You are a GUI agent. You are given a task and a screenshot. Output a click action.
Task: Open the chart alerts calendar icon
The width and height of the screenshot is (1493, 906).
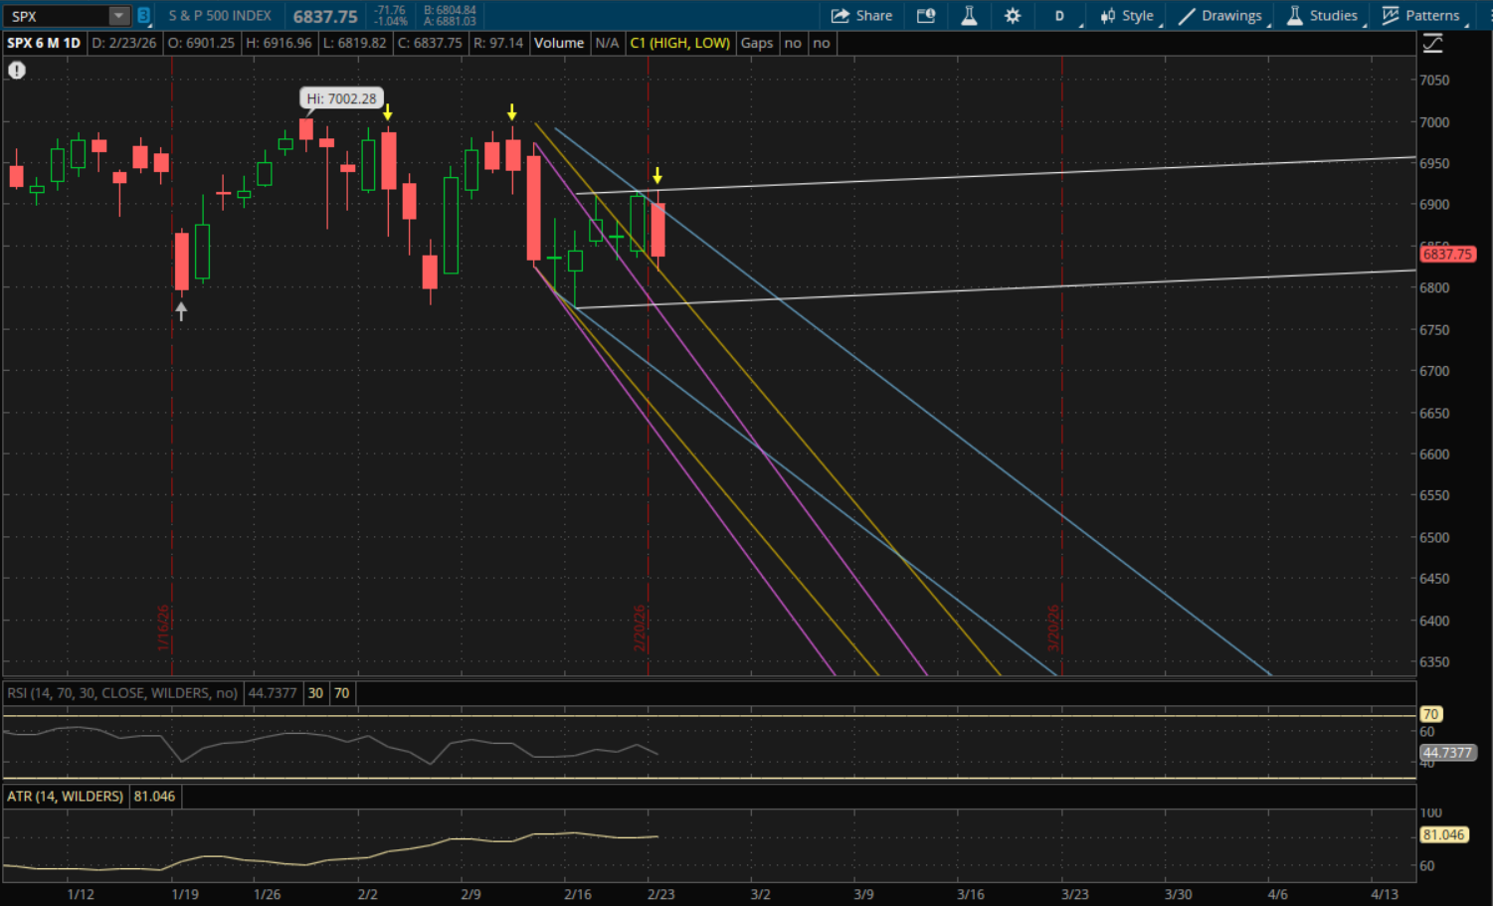pyautogui.click(x=926, y=16)
